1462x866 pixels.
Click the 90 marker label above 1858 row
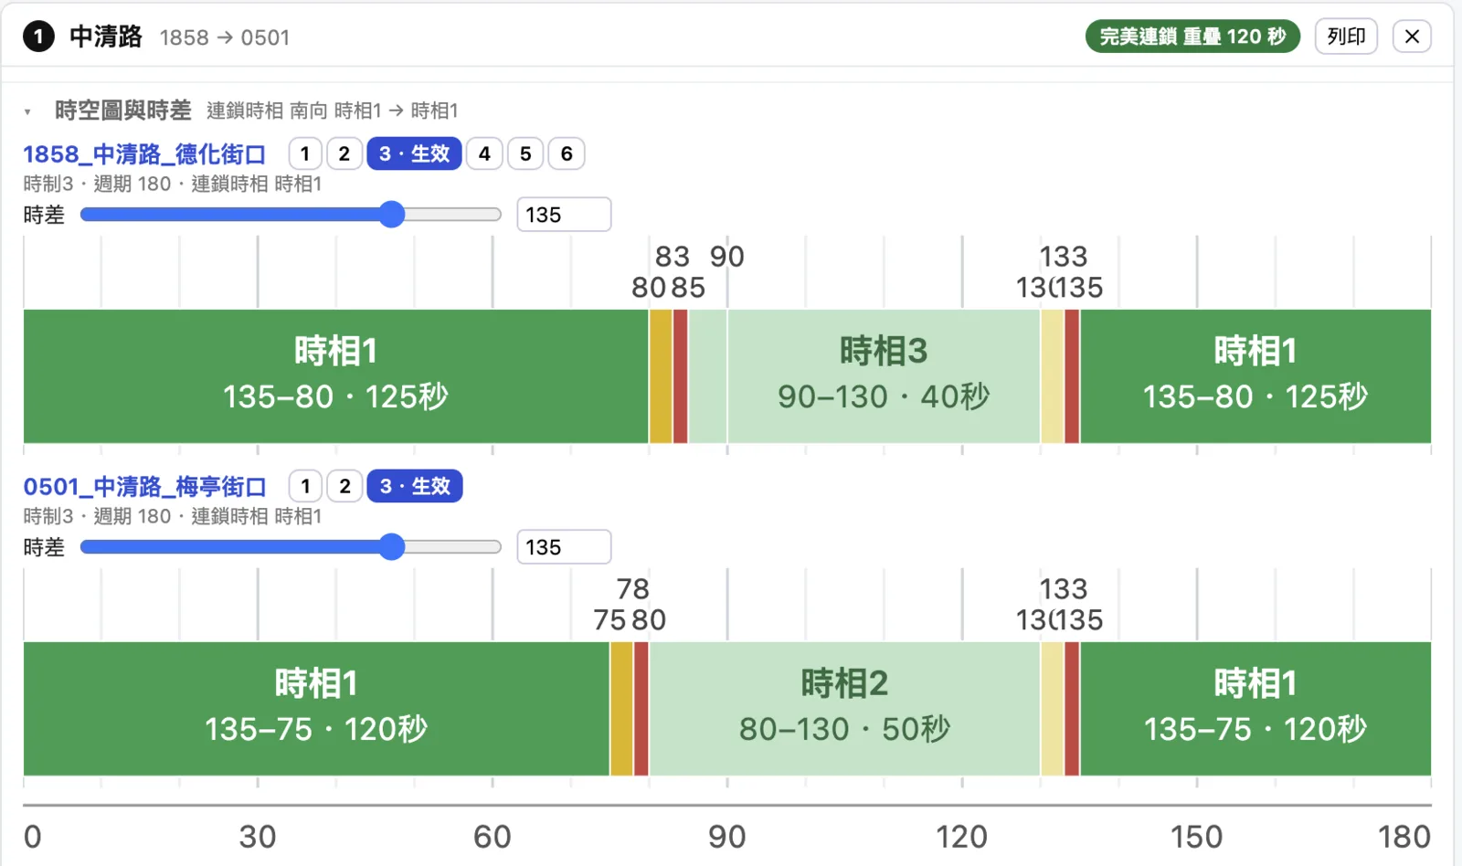point(727,257)
